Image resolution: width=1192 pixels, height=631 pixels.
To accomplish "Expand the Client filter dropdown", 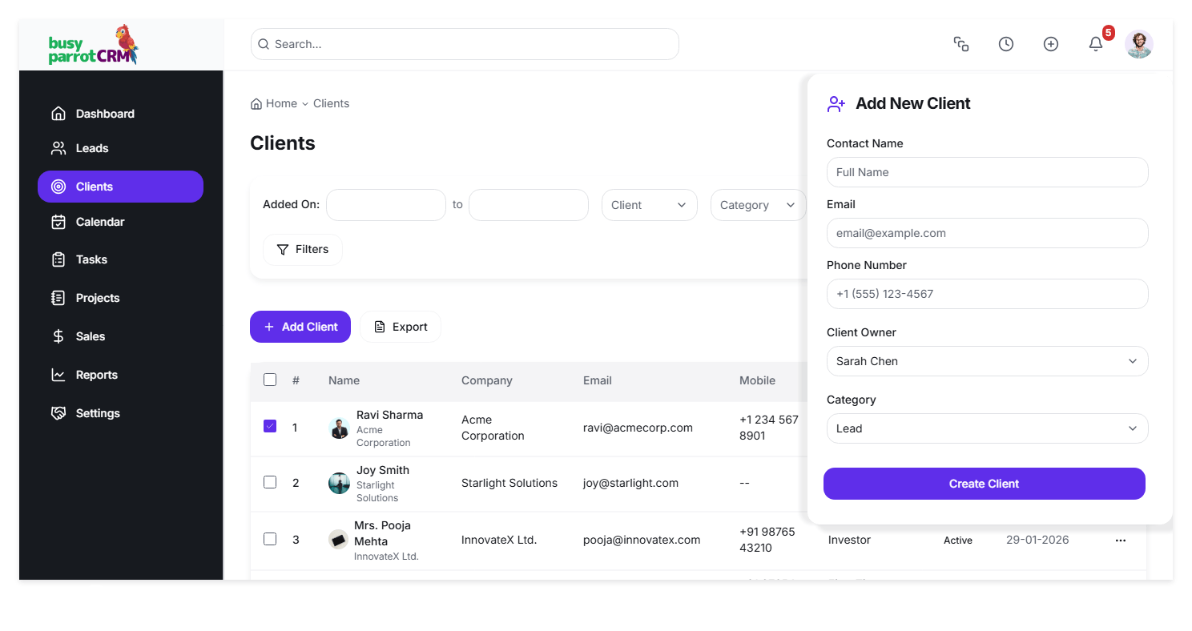I will point(649,205).
